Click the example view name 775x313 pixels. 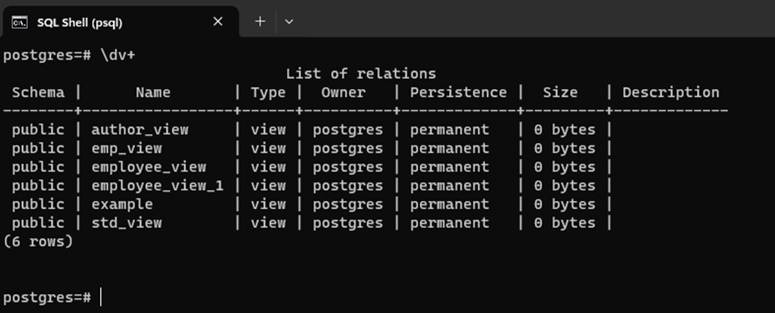[122, 204]
